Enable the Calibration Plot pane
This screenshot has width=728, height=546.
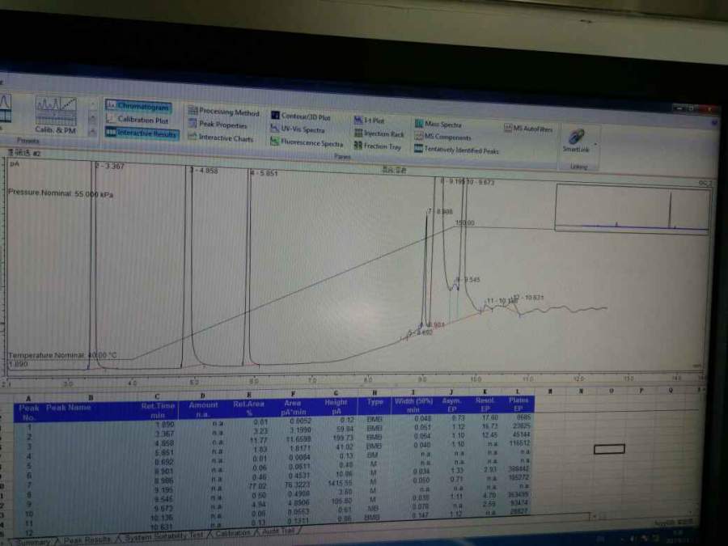pyautogui.click(x=138, y=120)
